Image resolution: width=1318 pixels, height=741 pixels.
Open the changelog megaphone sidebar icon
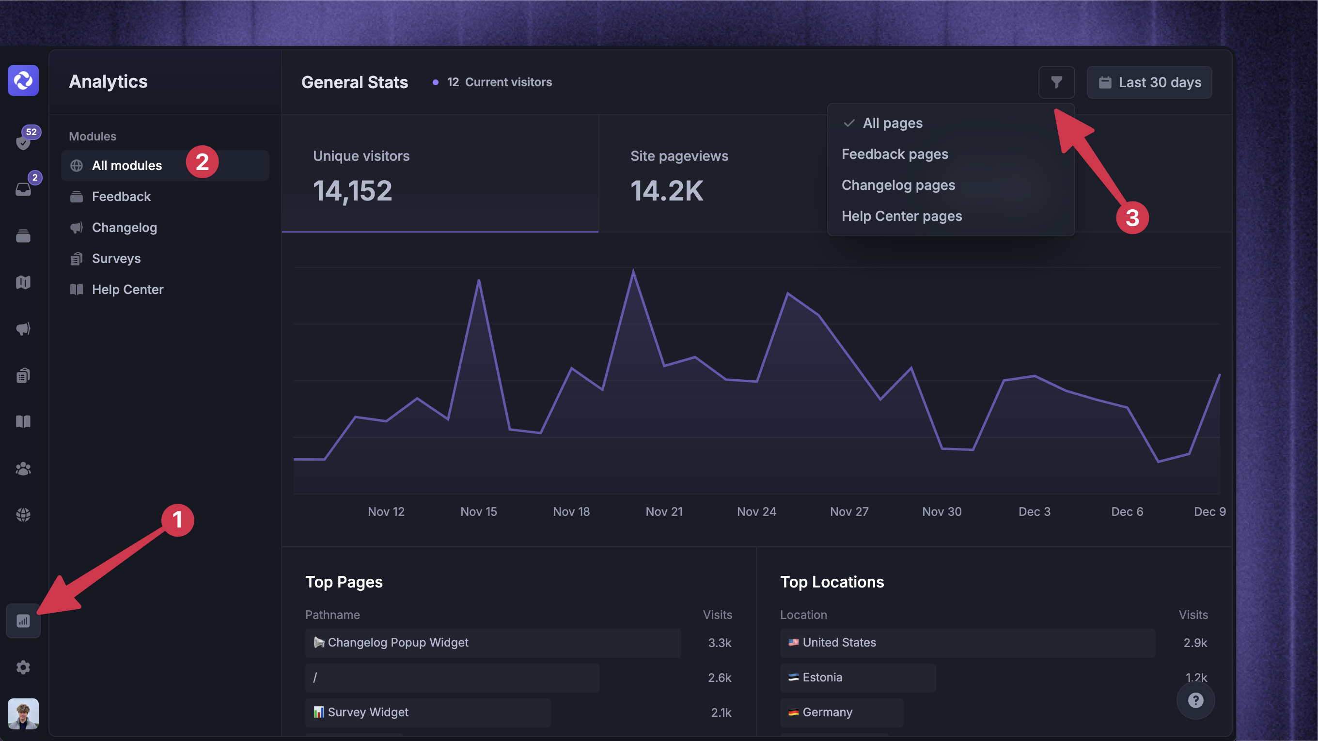click(x=23, y=329)
